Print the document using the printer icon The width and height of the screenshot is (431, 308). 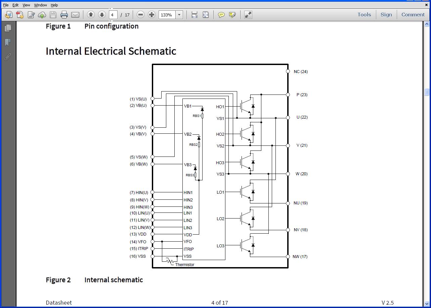click(x=64, y=15)
